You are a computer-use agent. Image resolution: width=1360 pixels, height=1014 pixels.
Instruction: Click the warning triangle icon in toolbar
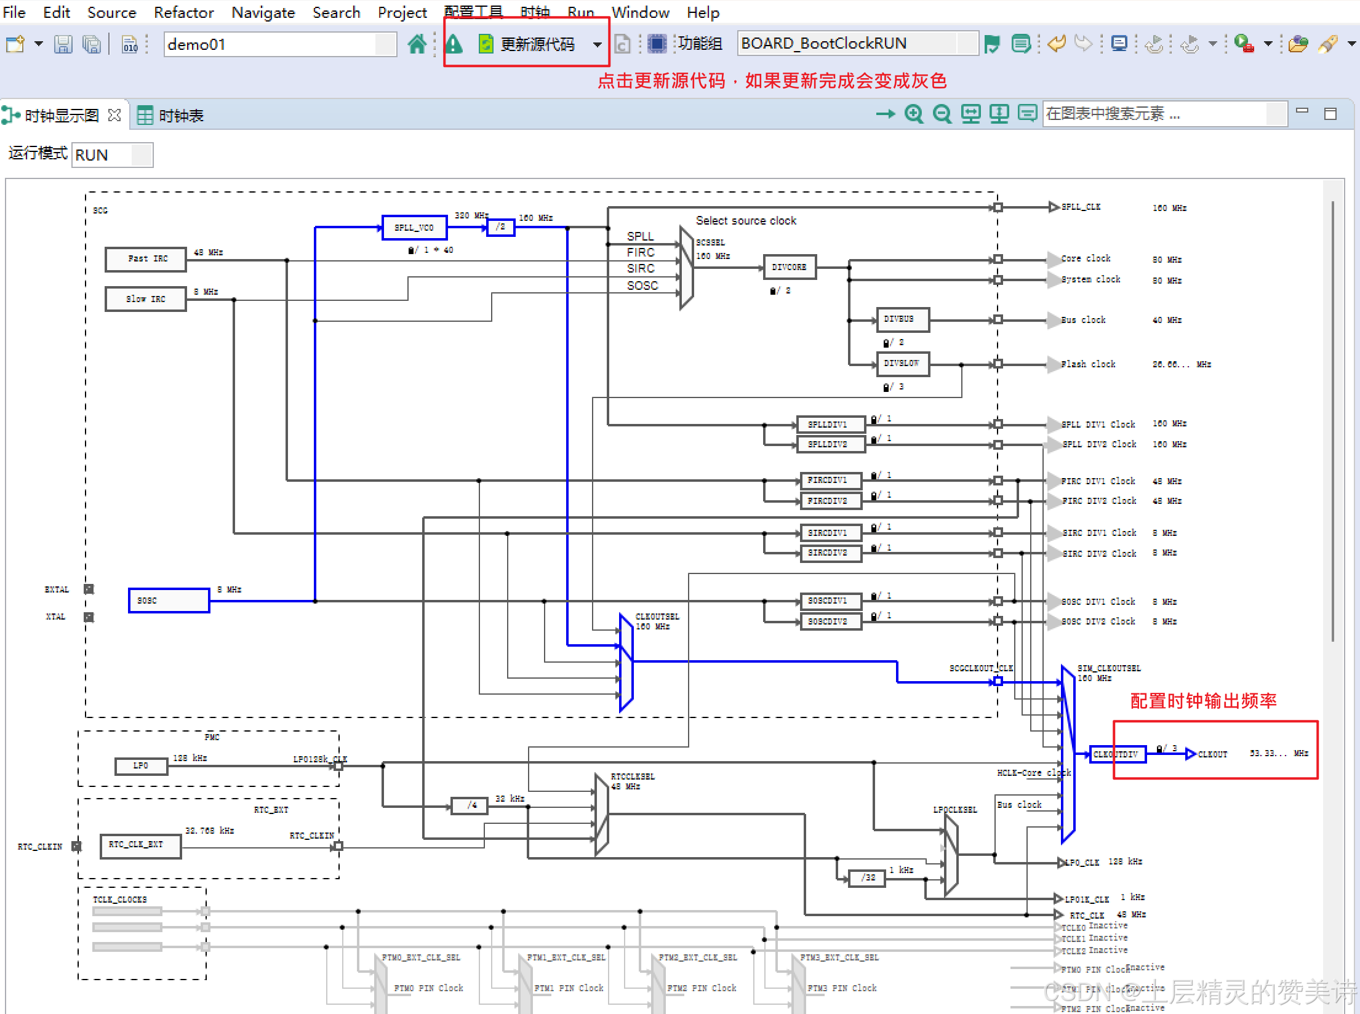454,44
